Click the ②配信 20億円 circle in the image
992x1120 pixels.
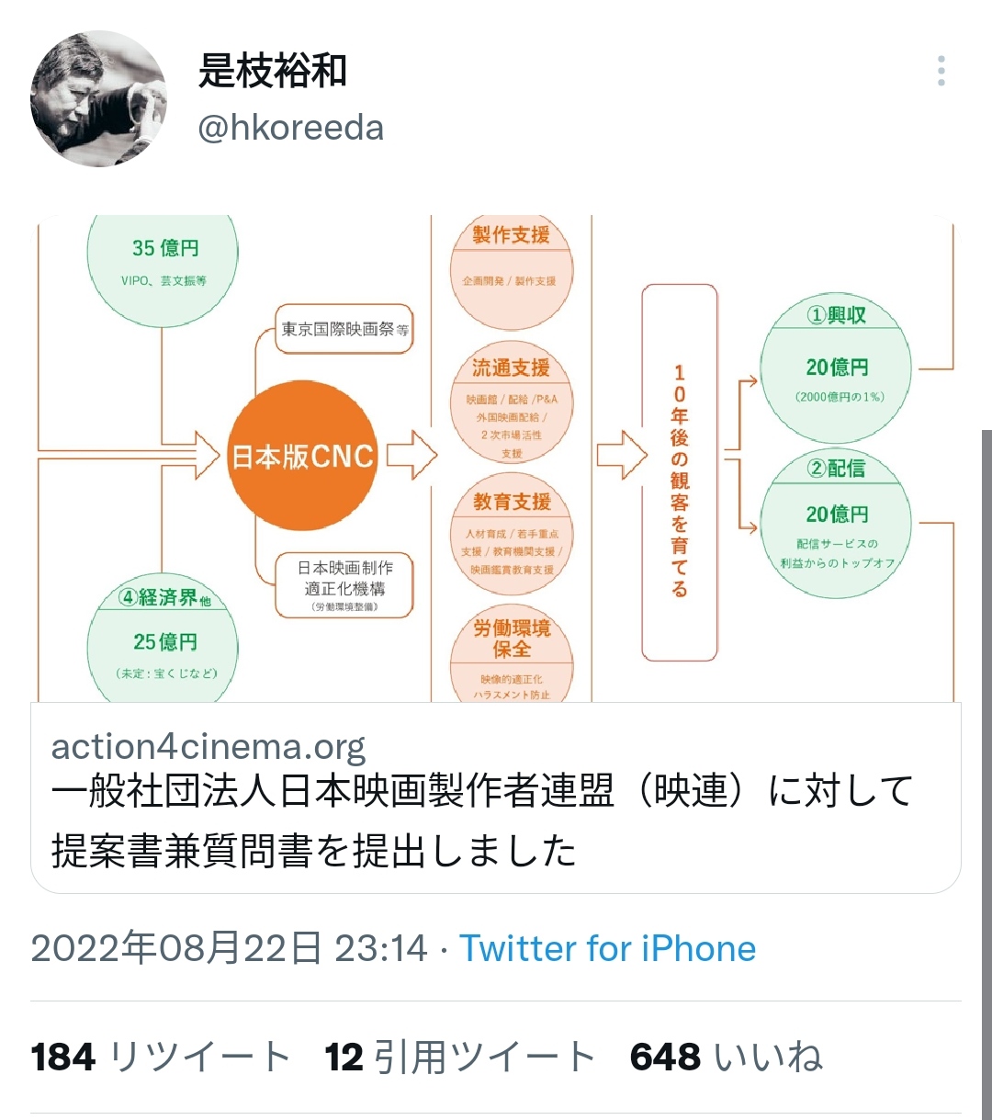836,524
